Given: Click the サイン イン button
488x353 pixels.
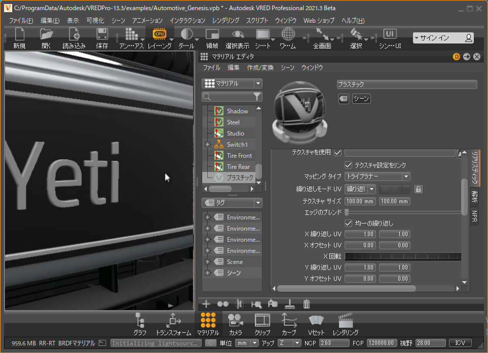Looking at the screenshot, I should coord(443,38).
